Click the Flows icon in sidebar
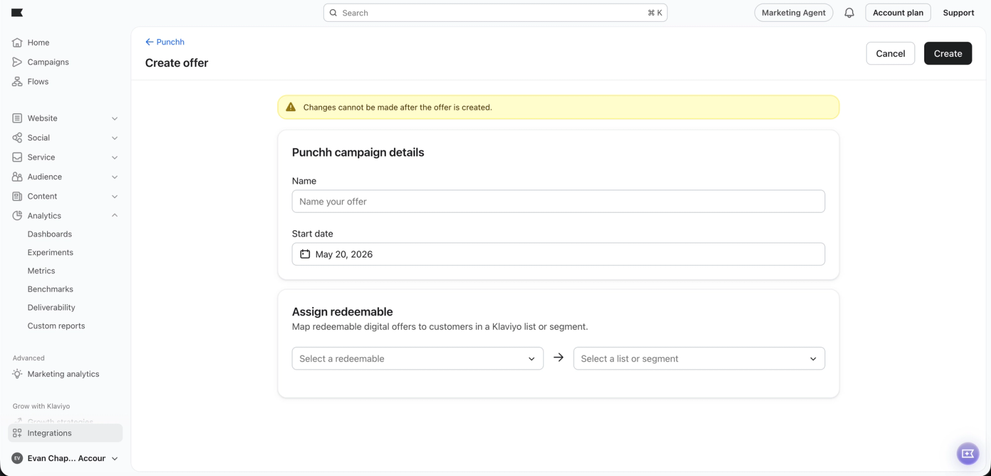The height and width of the screenshot is (476, 991). (x=17, y=82)
